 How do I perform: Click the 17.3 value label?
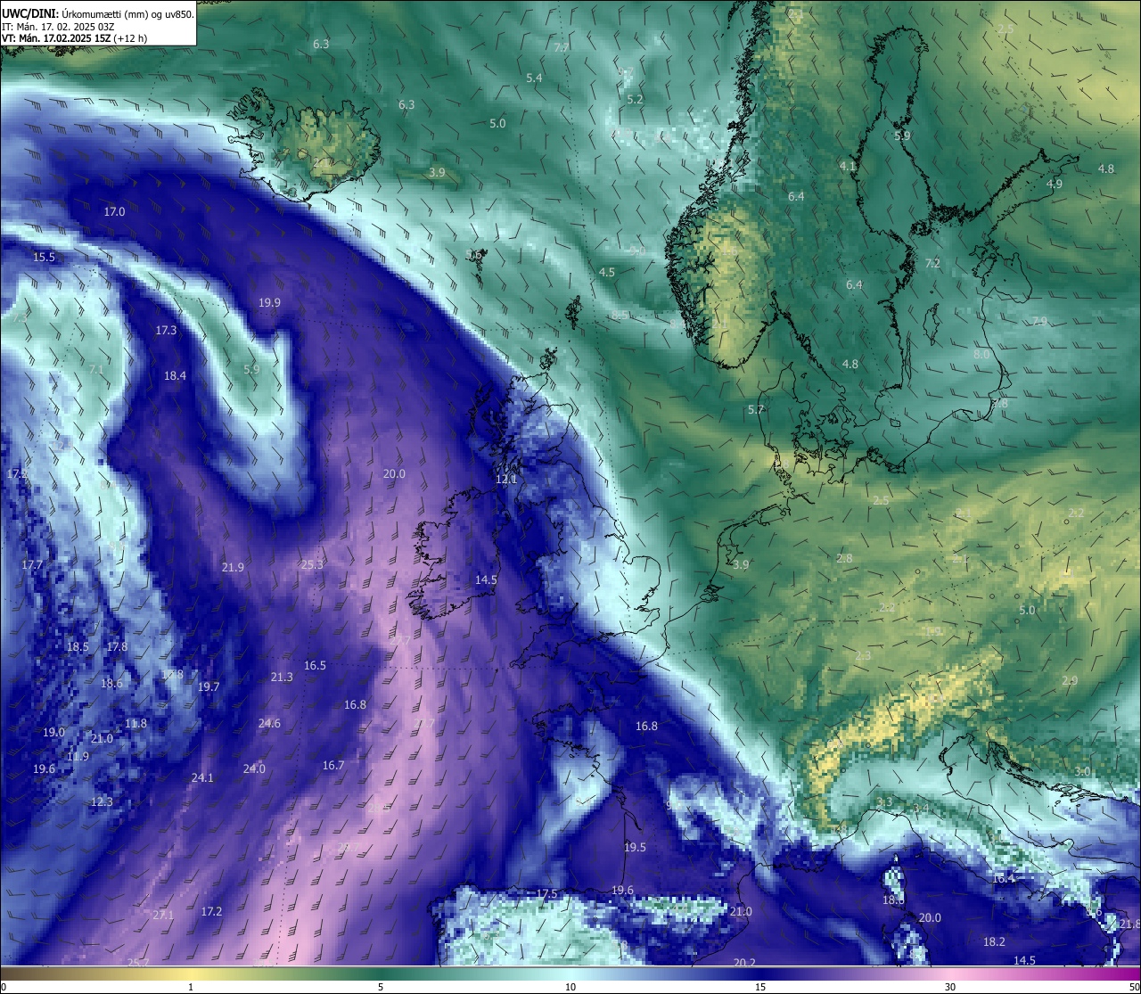point(166,330)
